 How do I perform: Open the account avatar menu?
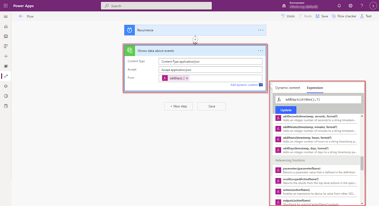click(373, 6)
